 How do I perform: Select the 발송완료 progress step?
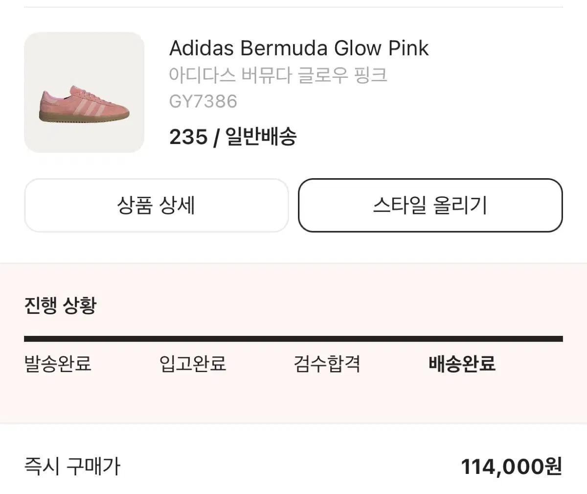58,364
